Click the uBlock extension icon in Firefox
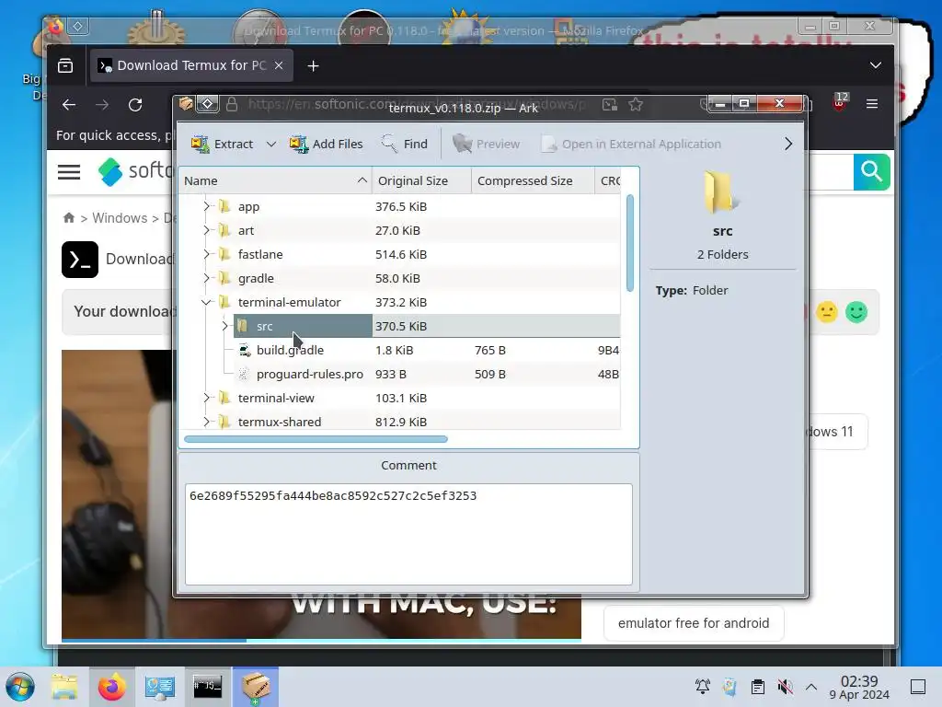The height and width of the screenshot is (707, 942). [x=840, y=102]
